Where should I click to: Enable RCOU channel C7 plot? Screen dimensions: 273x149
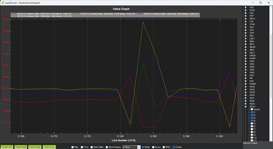tap(252, 129)
